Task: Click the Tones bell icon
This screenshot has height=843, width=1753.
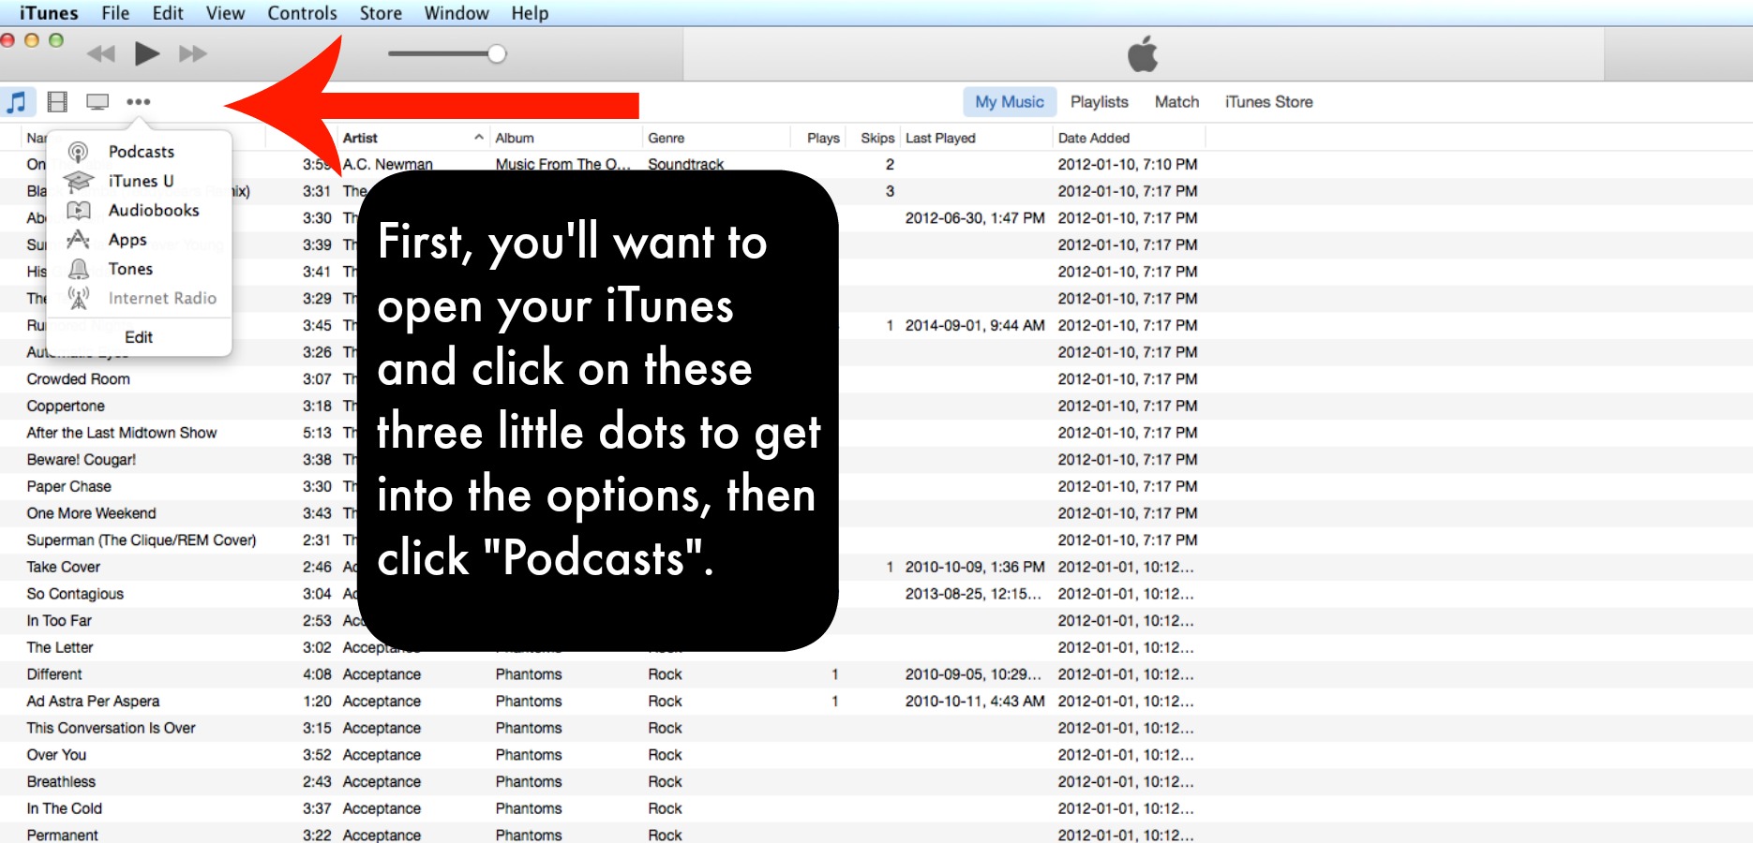Action: (x=79, y=269)
